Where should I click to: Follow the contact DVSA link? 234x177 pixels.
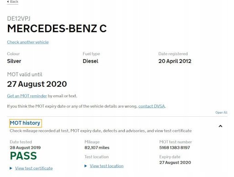(152, 106)
